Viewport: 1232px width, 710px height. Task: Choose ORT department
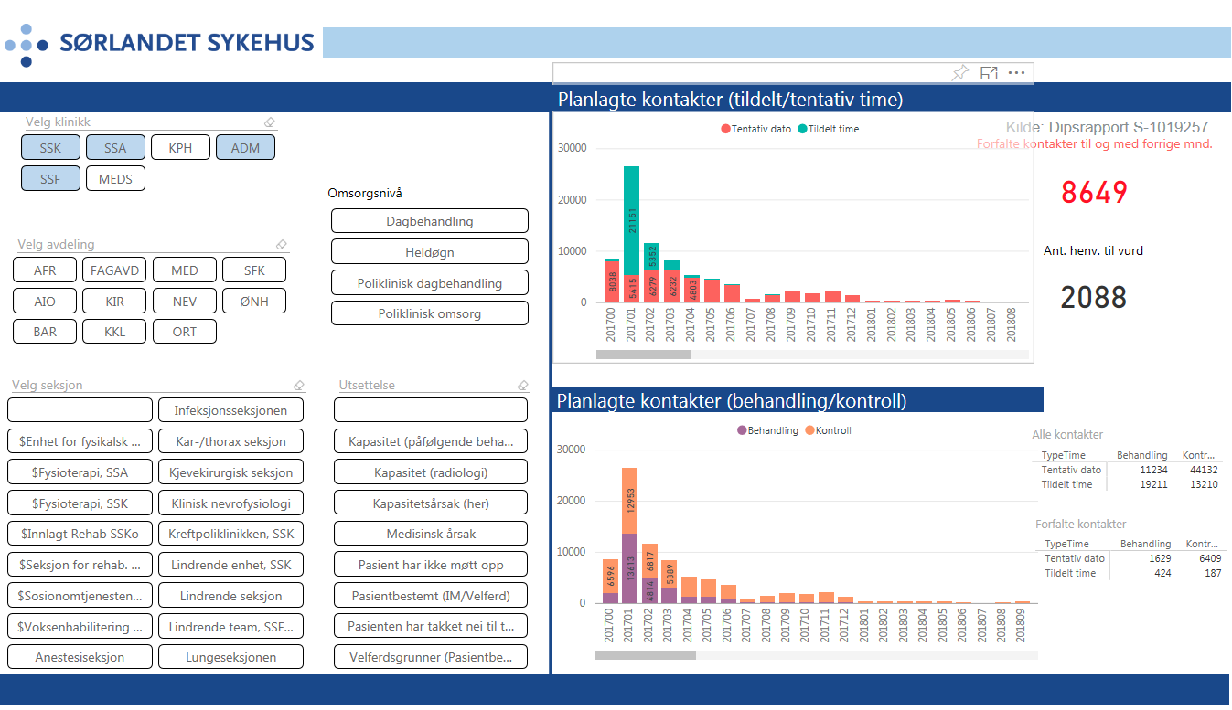[x=184, y=332]
